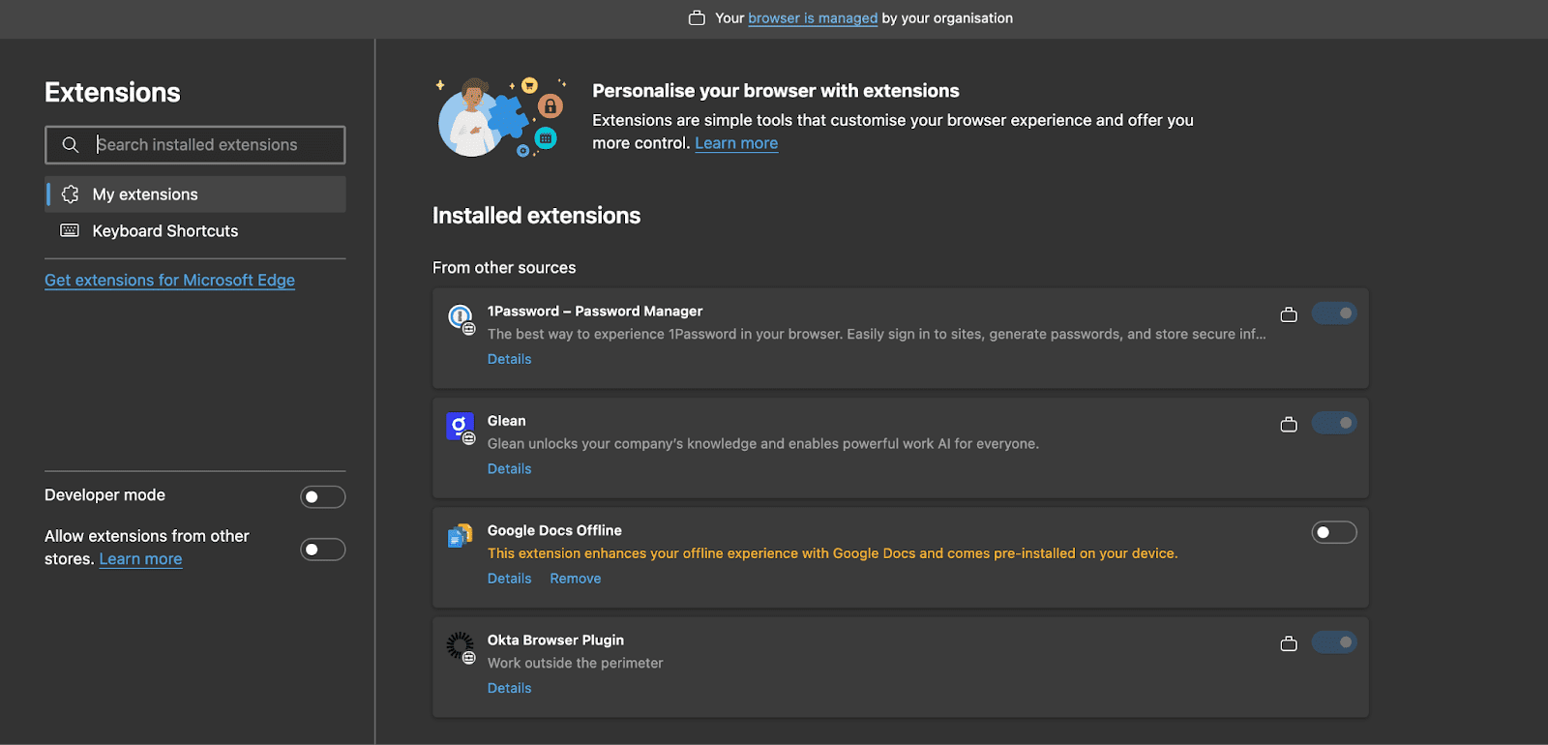Select My extensions in the sidebar

point(145,194)
